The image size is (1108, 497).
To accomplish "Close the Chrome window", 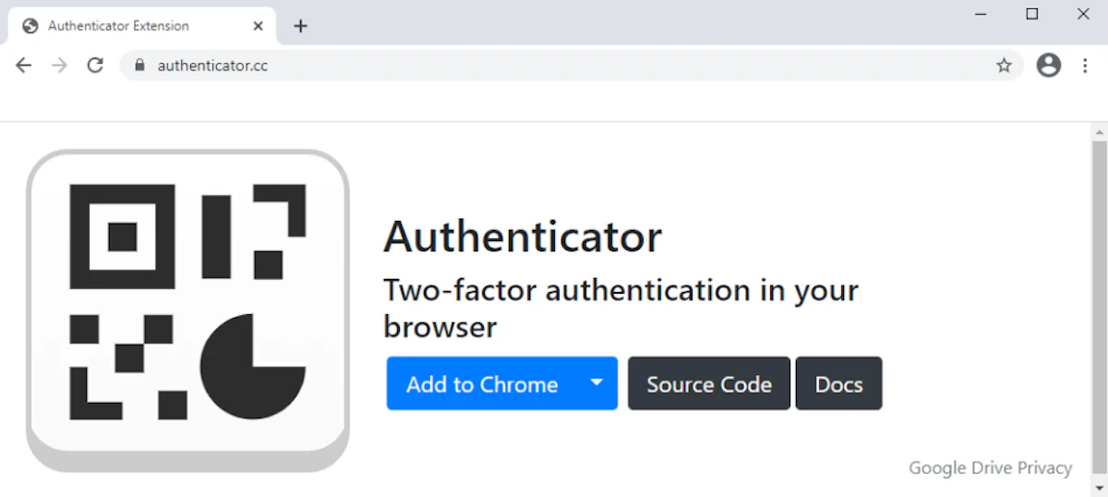I will [x=1083, y=14].
